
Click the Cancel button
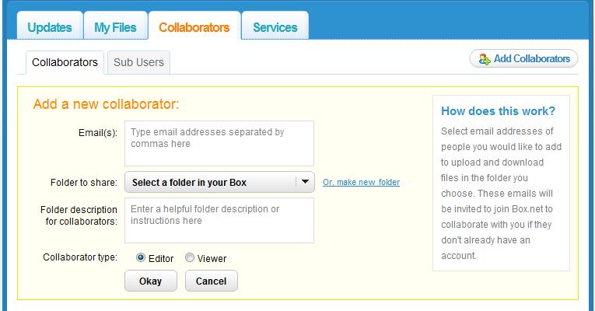pyautogui.click(x=212, y=281)
